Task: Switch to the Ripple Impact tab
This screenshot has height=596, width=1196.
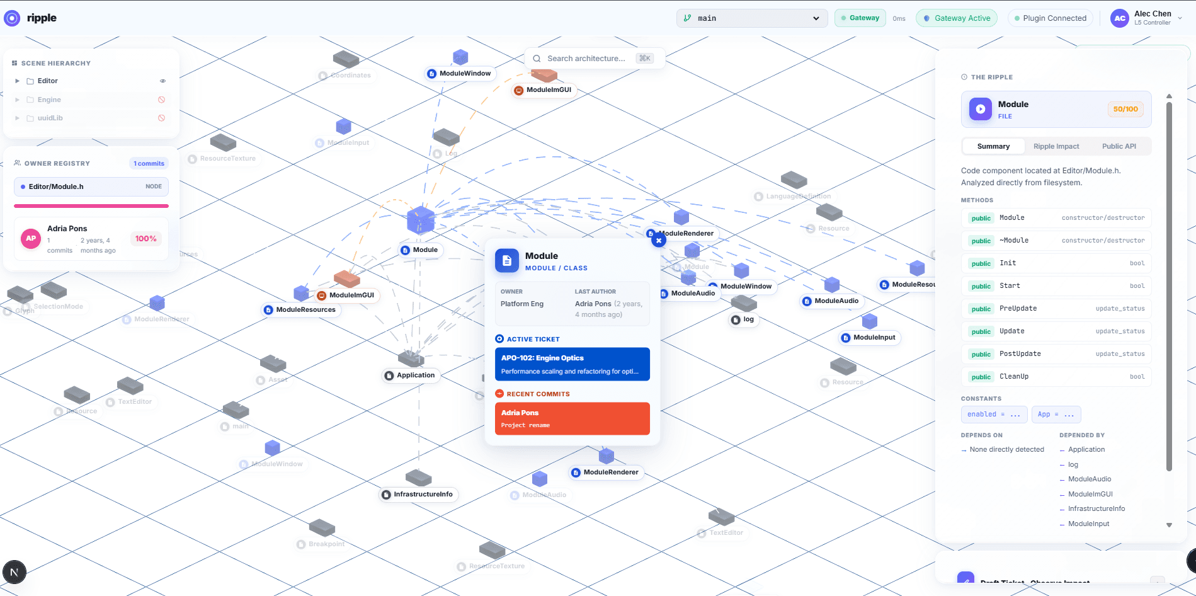Action: point(1056,146)
